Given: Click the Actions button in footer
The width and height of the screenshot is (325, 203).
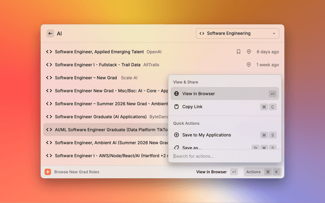Looking at the screenshot, I should [x=253, y=172].
